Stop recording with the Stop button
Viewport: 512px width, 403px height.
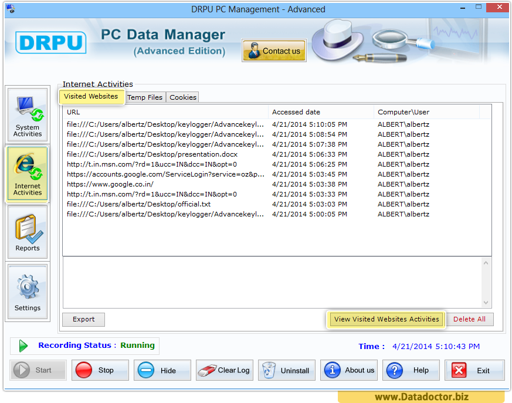tap(100, 370)
